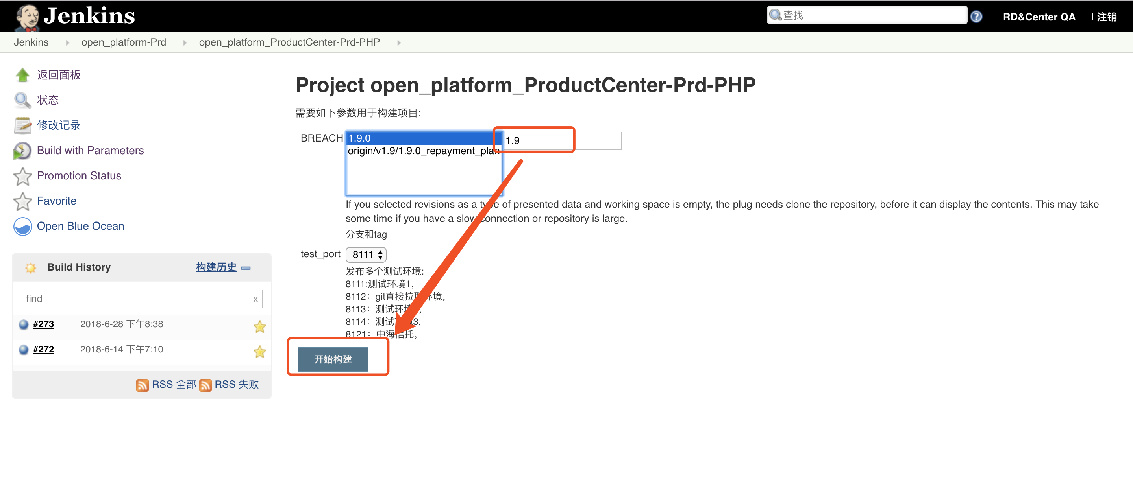Collapse Build History with minus icon
Viewport: 1133px width, 494px height.
[x=246, y=268]
